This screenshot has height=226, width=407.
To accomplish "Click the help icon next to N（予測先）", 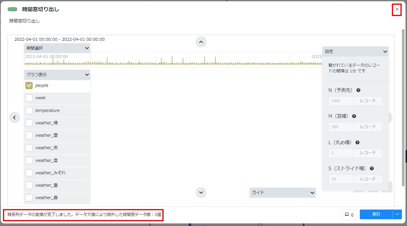I will pyautogui.click(x=358, y=90).
